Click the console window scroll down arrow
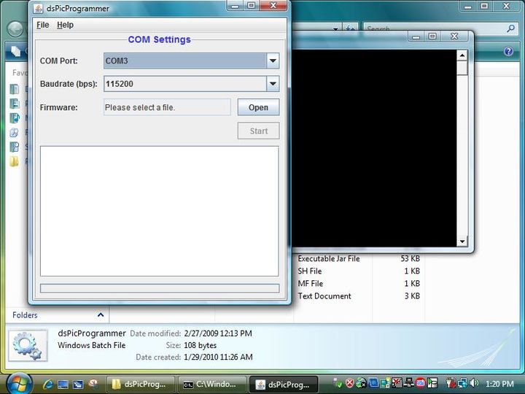The width and height of the screenshot is (525, 394). pos(462,242)
